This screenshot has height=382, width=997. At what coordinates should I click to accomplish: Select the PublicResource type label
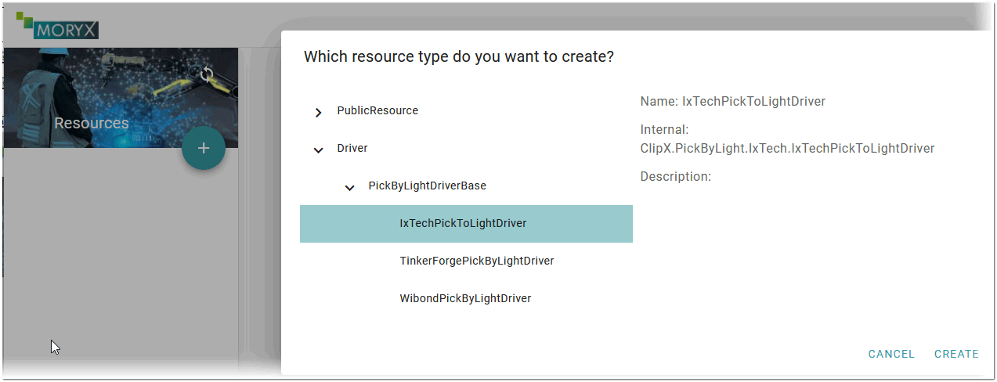tap(377, 110)
